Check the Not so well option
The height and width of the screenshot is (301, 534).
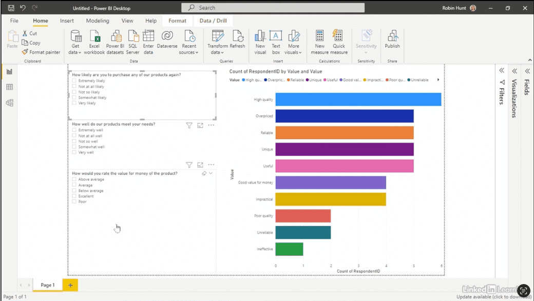[74, 141]
